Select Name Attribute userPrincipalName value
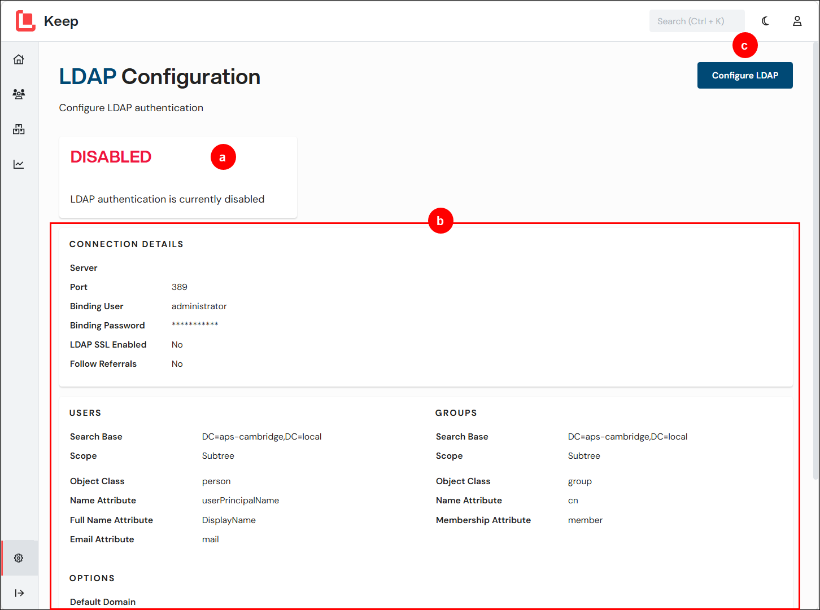This screenshot has width=820, height=610. (x=241, y=501)
